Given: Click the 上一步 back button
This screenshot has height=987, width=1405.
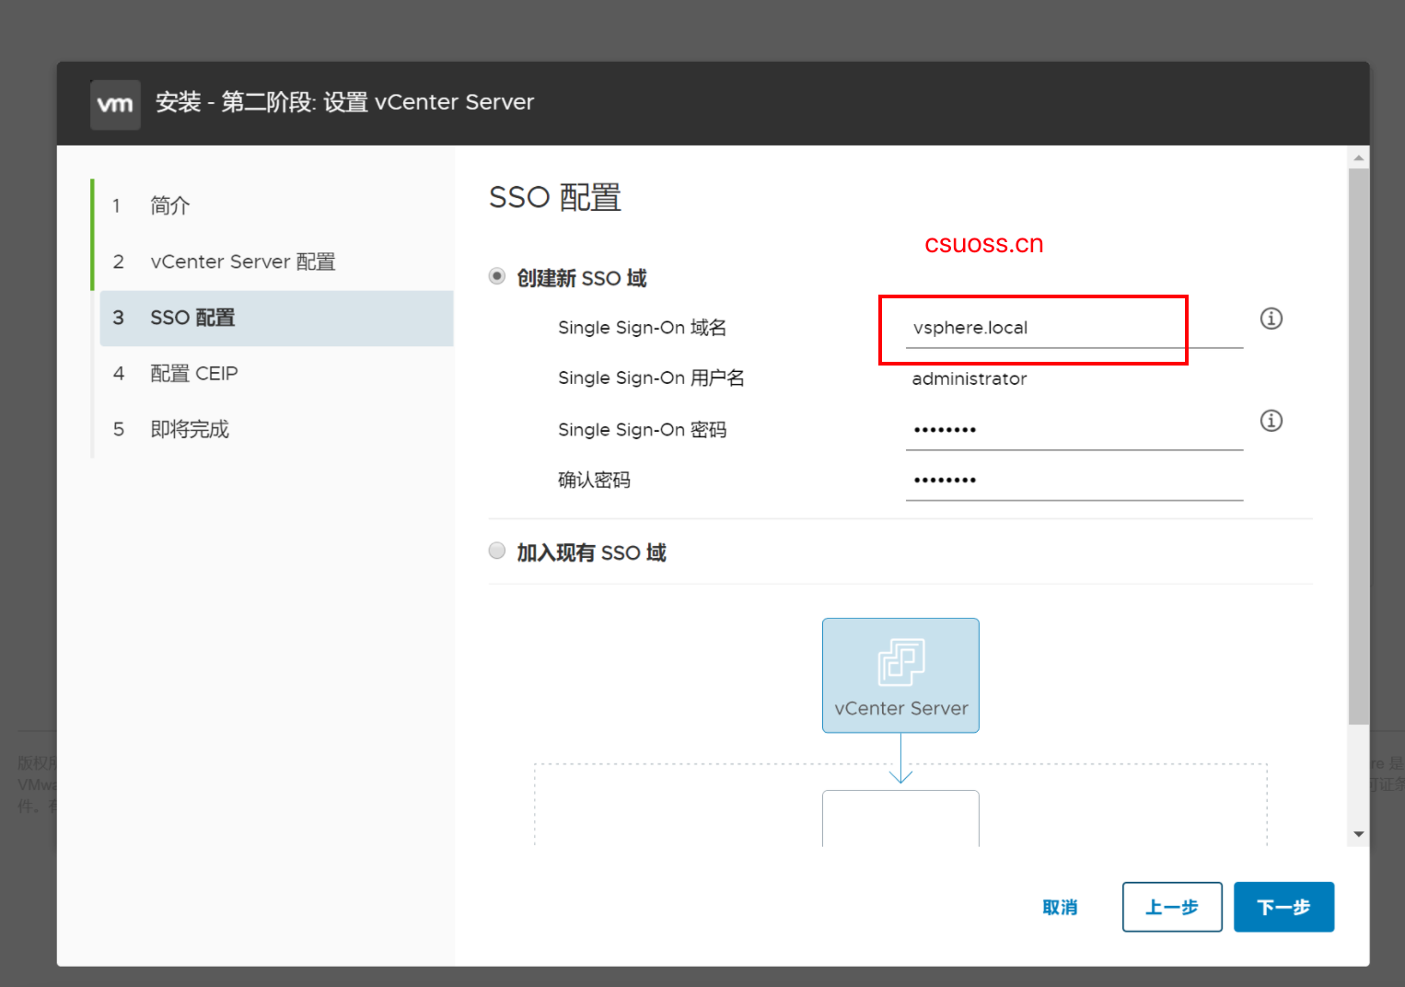Looking at the screenshot, I should tap(1172, 908).
